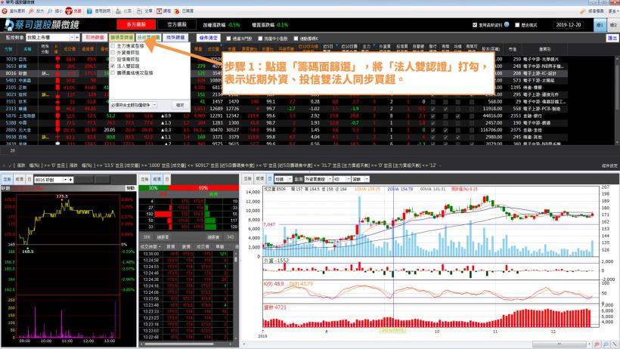620x349 pixels.
Task: Select the 空方選股 tab
Action: pos(177,24)
